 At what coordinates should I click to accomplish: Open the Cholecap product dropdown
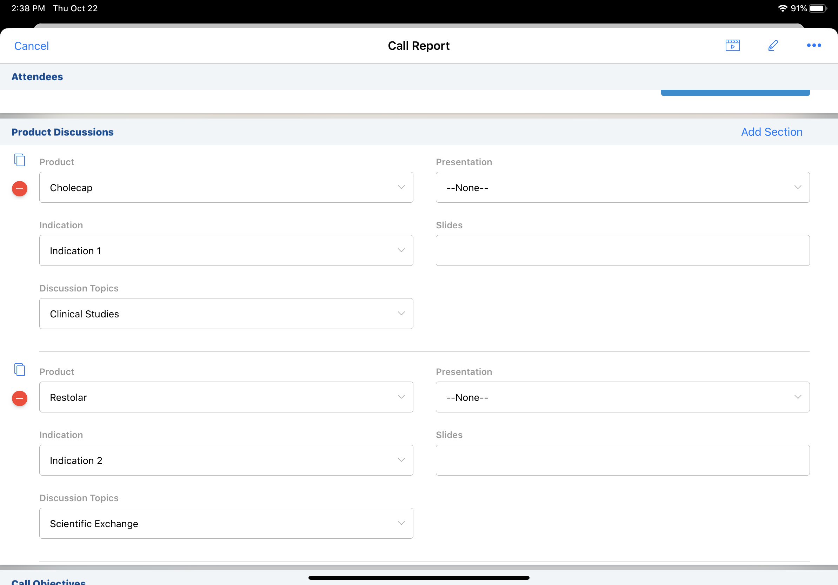tap(226, 188)
